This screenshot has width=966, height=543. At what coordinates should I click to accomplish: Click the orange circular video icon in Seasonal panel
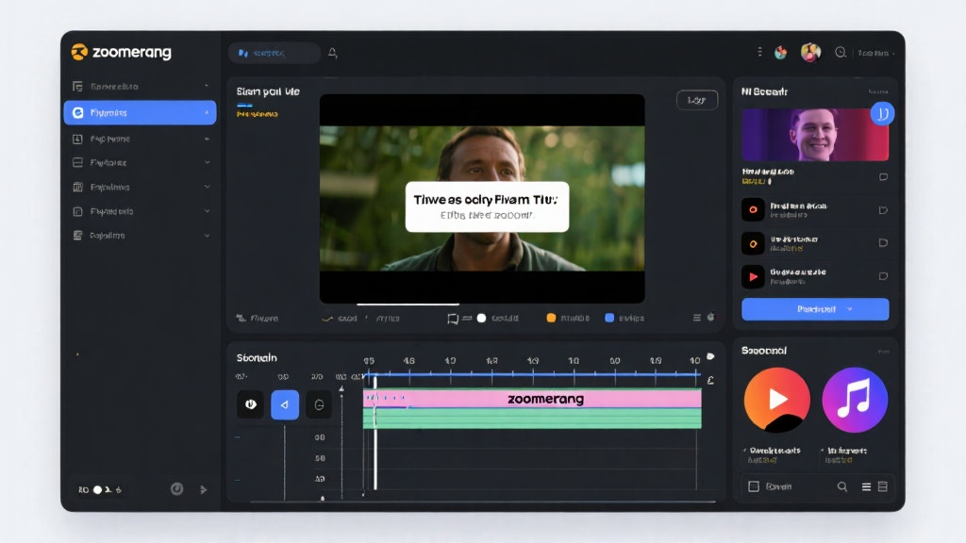pos(775,400)
